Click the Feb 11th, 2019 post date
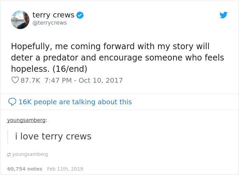 (x=65, y=169)
